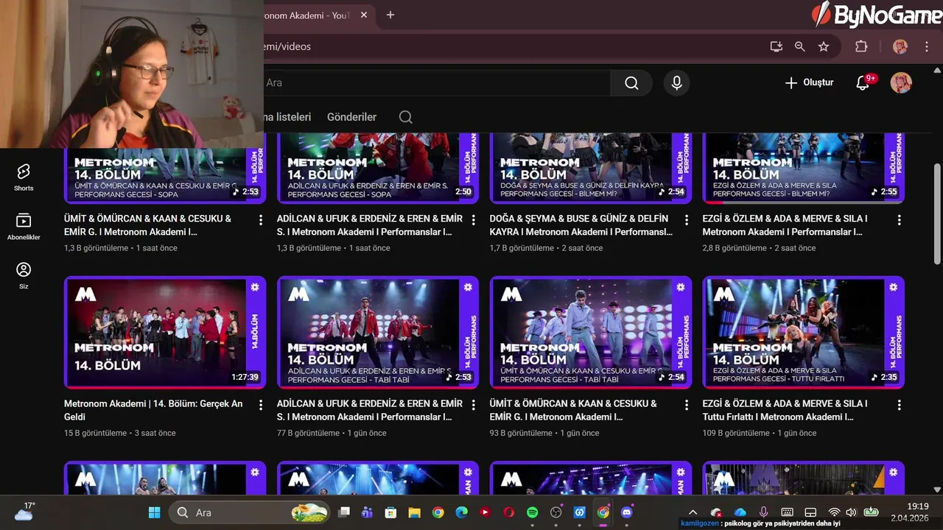Open a new browser tab

[x=390, y=15]
